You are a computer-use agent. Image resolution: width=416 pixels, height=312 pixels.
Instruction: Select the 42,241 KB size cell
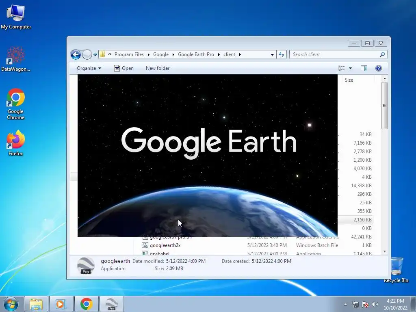361,237
